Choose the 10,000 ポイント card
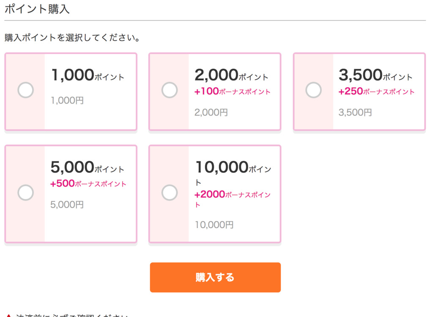Viewport: 433px width, 317px height. pyautogui.click(x=214, y=193)
